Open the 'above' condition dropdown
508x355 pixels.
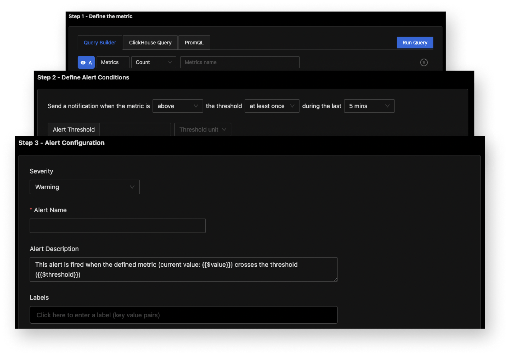(178, 106)
